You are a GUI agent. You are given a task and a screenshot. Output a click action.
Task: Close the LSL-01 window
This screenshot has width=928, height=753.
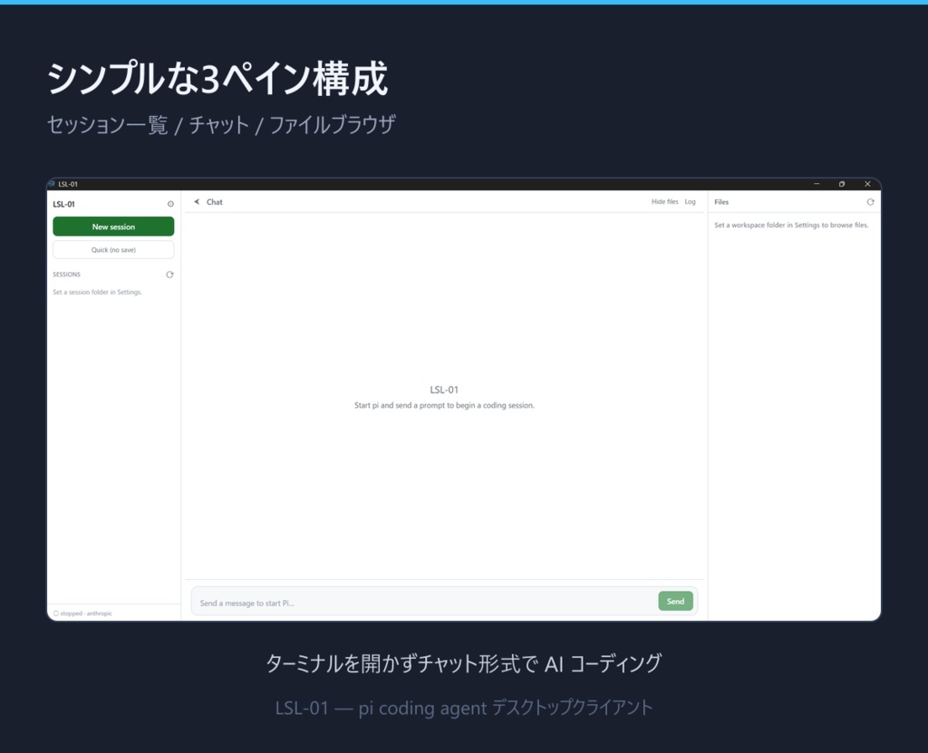[867, 184]
